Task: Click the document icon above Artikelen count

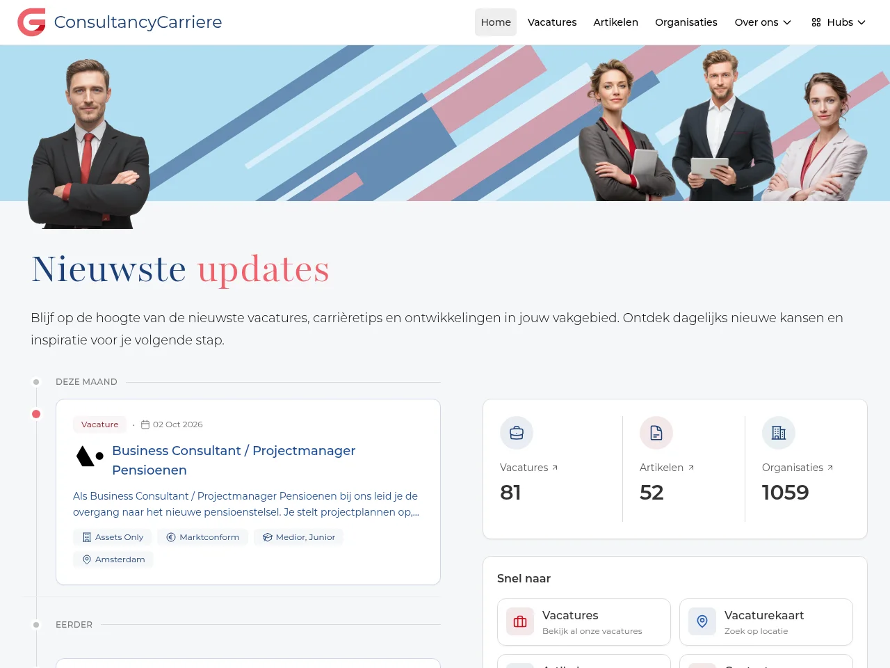Action: point(656,433)
